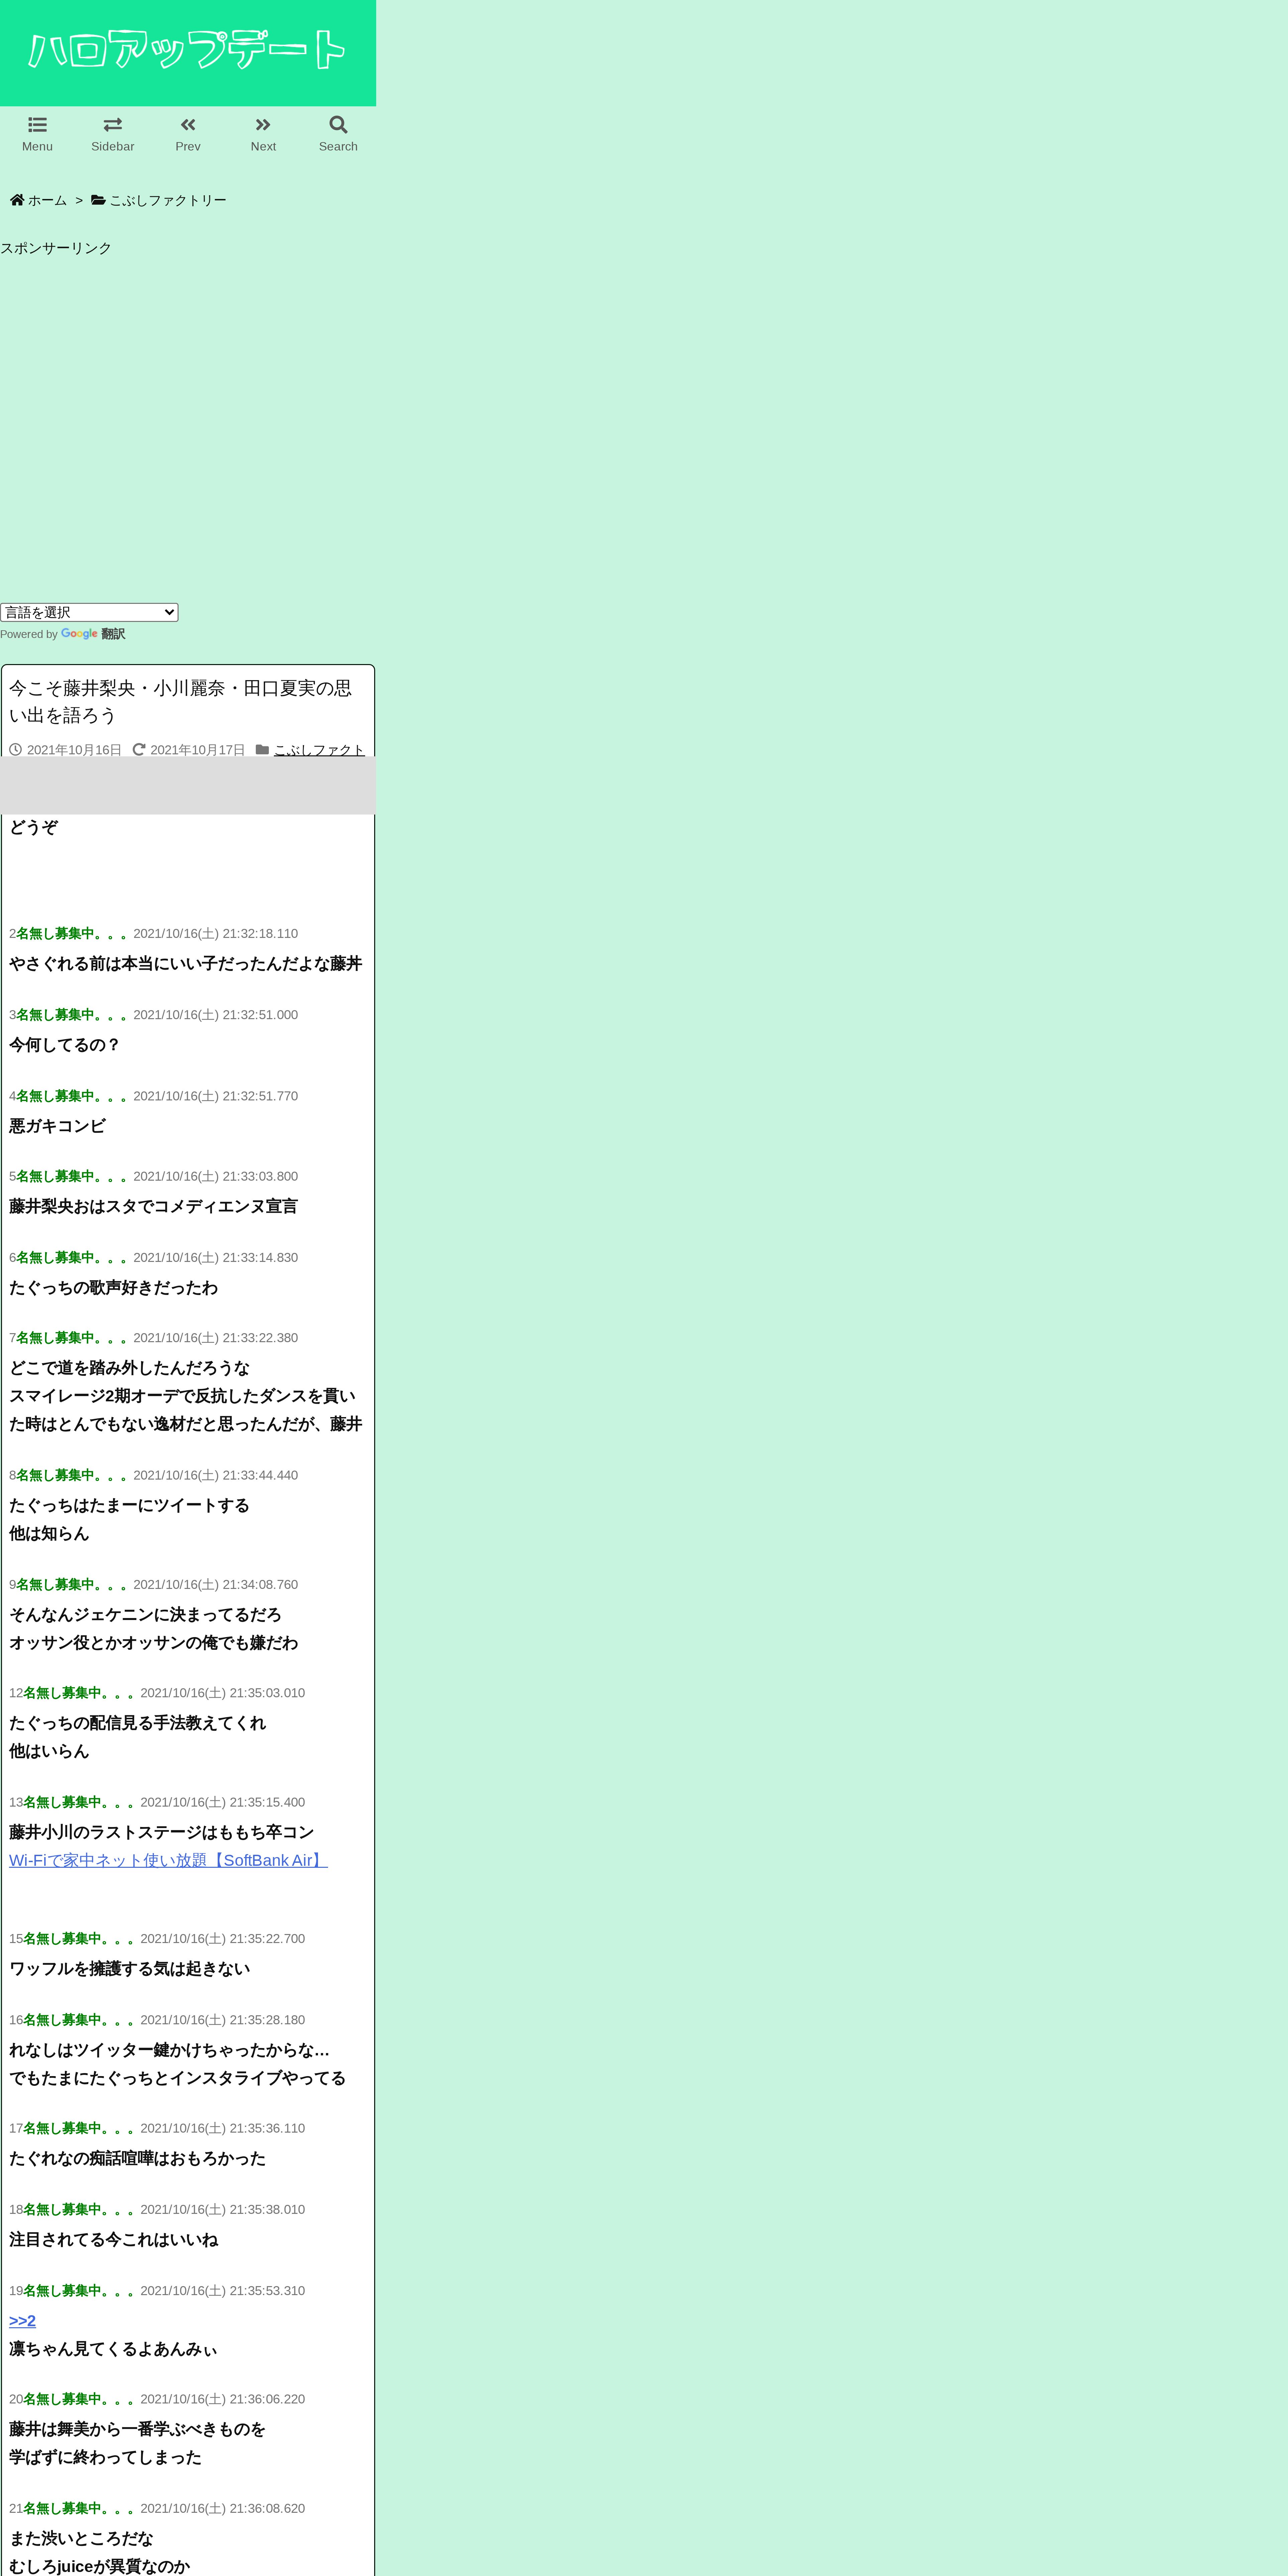This screenshot has width=1288, height=2576.
Task: Click the clock icon by 2021年10月16日
Action: tap(15, 749)
